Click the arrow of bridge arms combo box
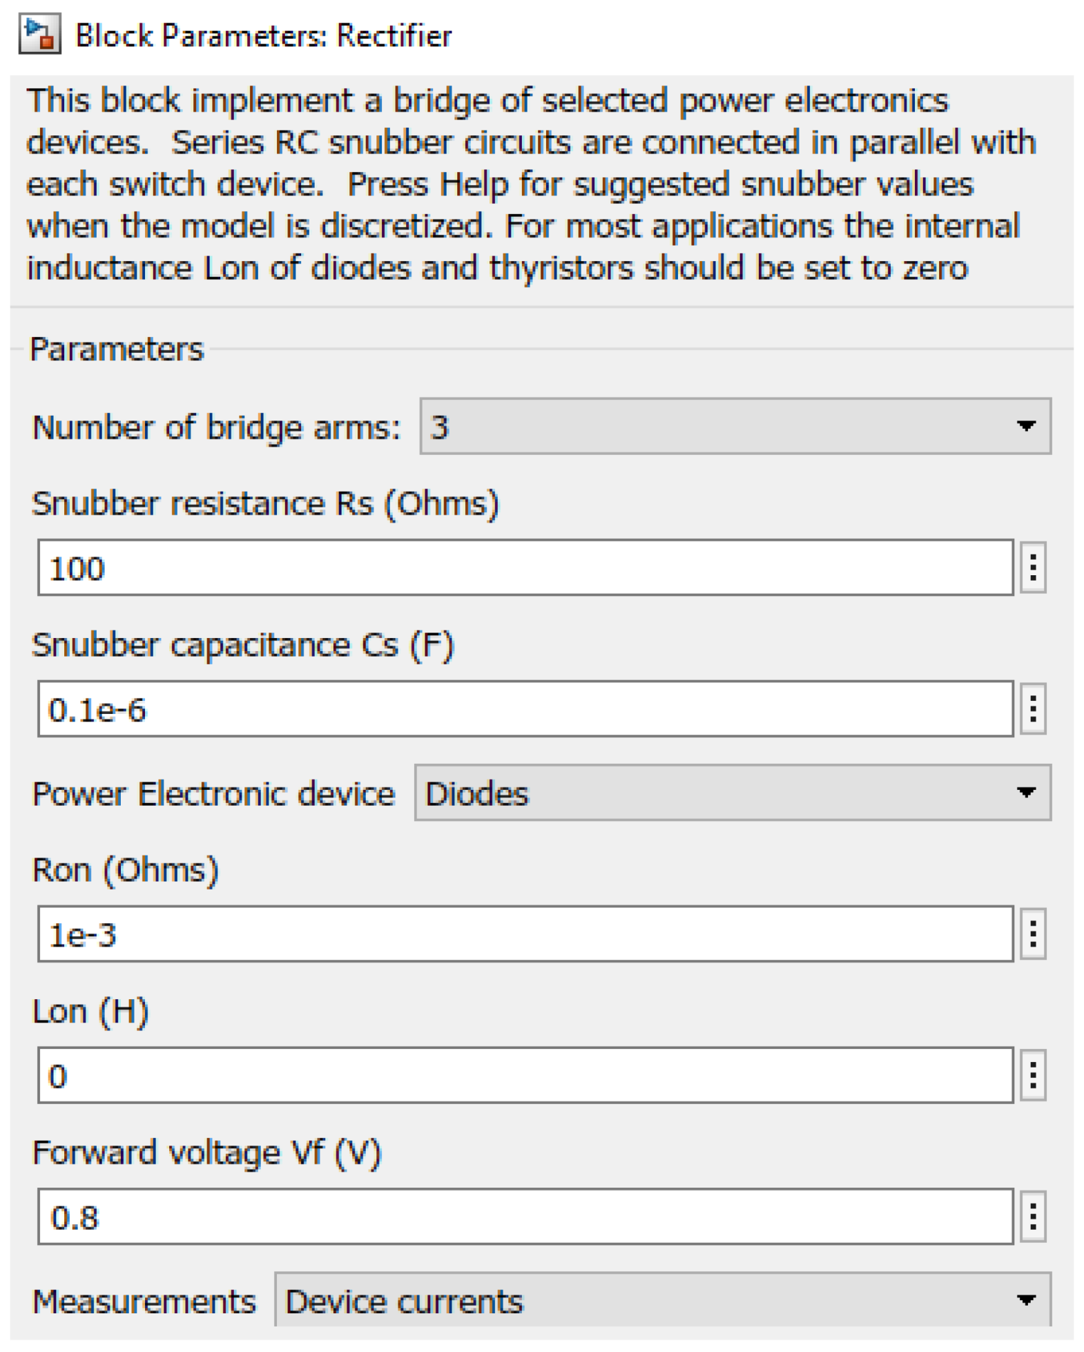 click(1026, 426)
